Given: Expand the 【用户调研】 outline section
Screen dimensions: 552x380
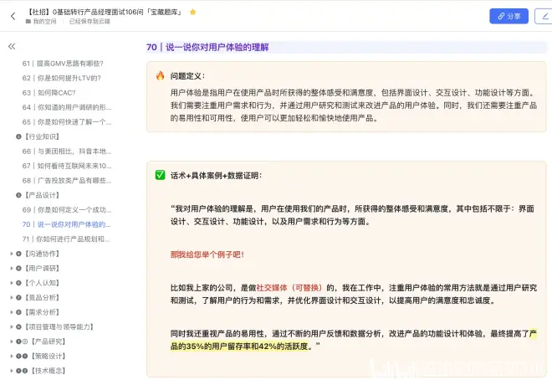Looking at the screenshot, I should (x=10, y=268).
